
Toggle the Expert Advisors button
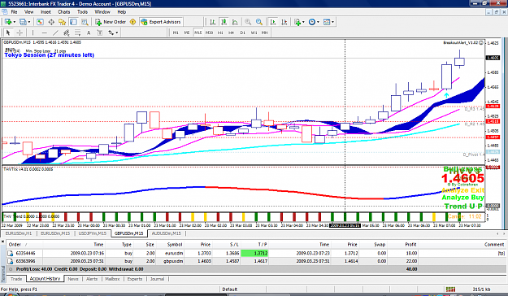(161, 22)
